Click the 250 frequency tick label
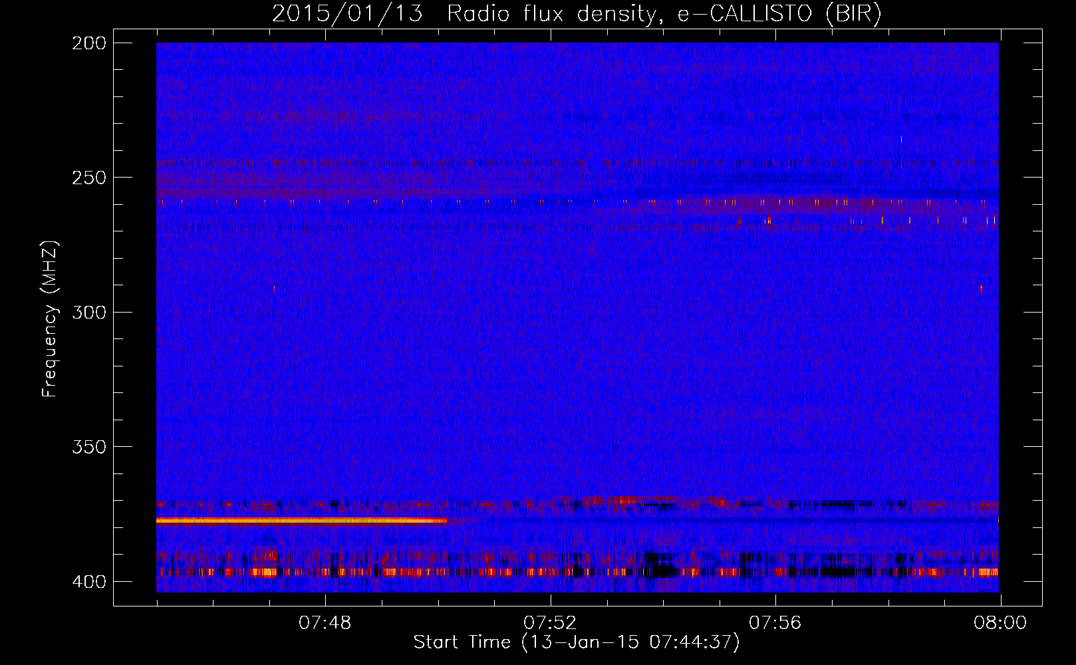The image size is (1076, 665). pos(88,178)
